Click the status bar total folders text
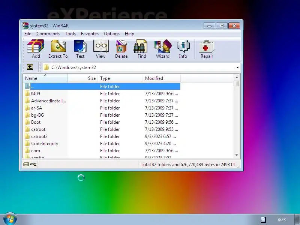300x225 pixels. coord(187,164)
